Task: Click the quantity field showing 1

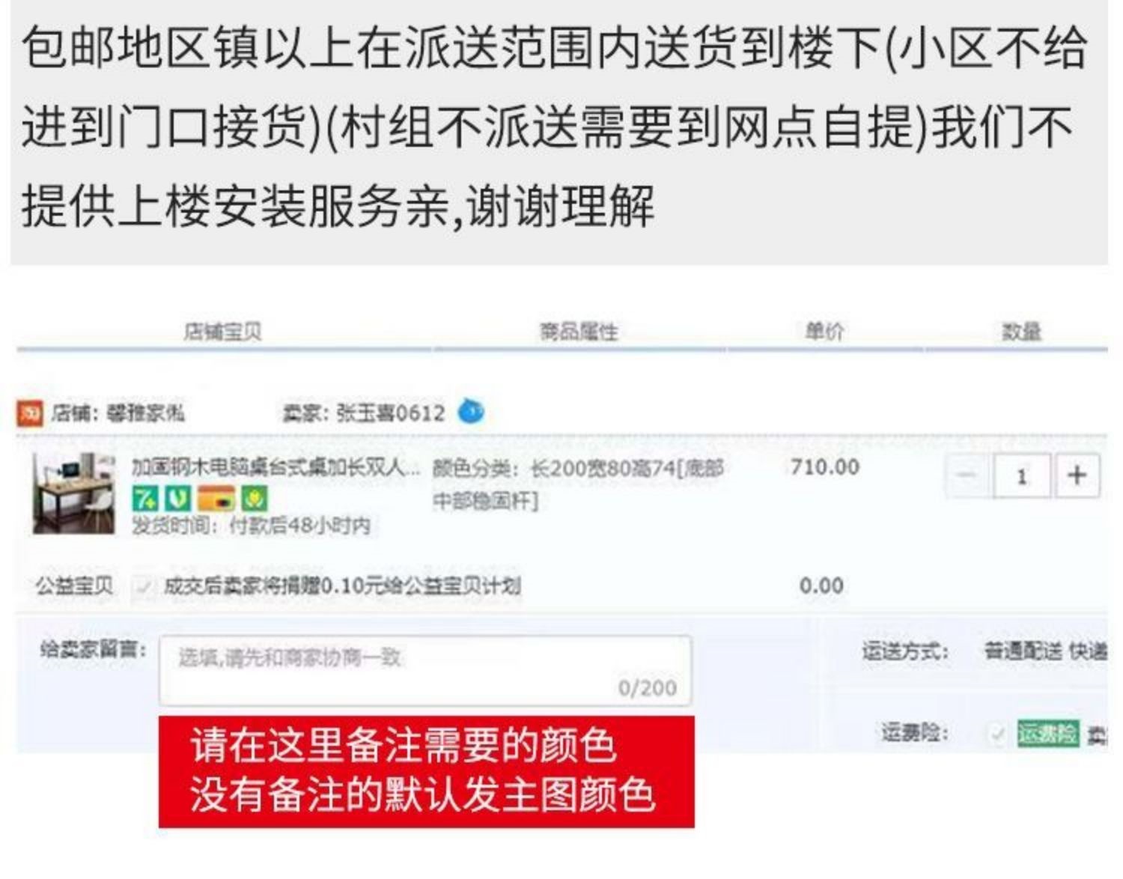Action: click(1022, 475)
